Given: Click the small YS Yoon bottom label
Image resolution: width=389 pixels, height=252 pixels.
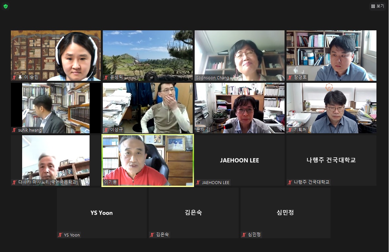Looking at the screenshot, I should [x=72, y=235].
